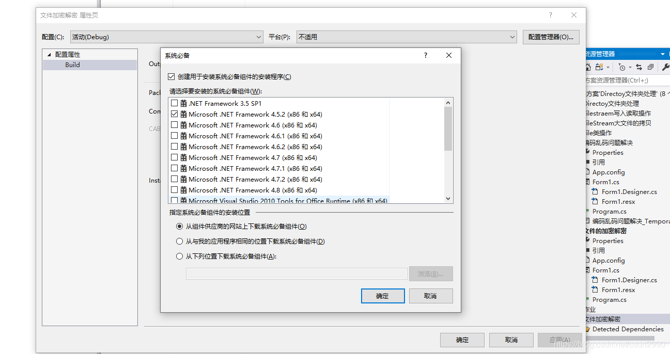Click the help question mark in 系统必备 dialog

coord(426,55)
